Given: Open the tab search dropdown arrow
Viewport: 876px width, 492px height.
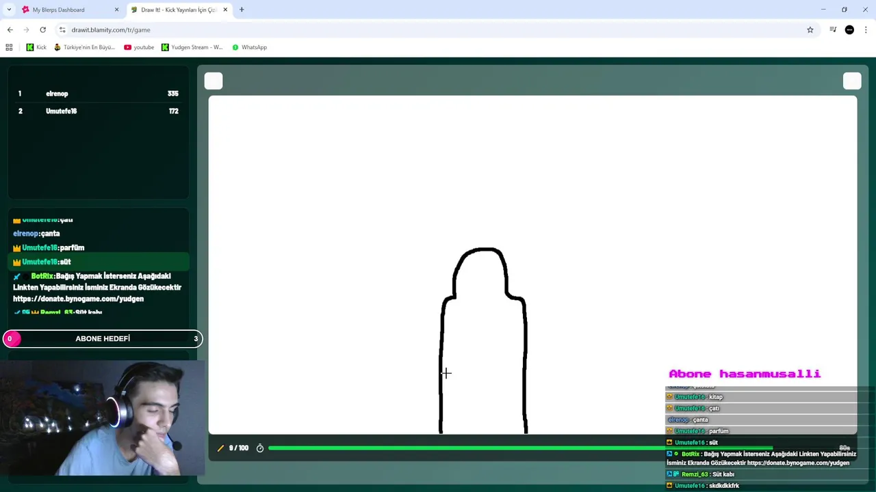Looking at the screenshot, I should coord(9,10).
